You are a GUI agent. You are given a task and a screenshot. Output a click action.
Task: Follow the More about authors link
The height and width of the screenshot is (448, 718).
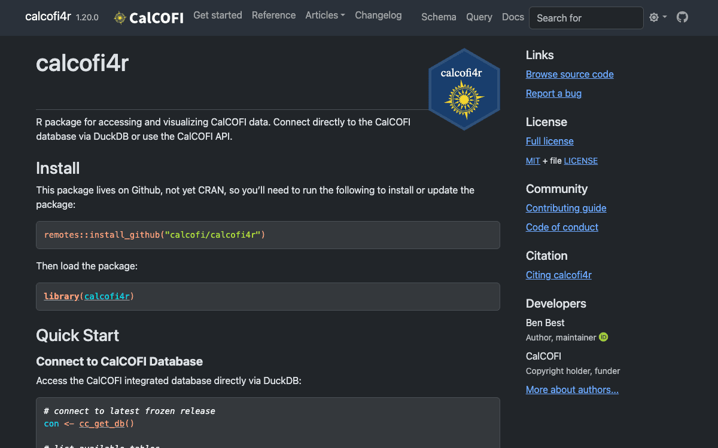(572, 389)
